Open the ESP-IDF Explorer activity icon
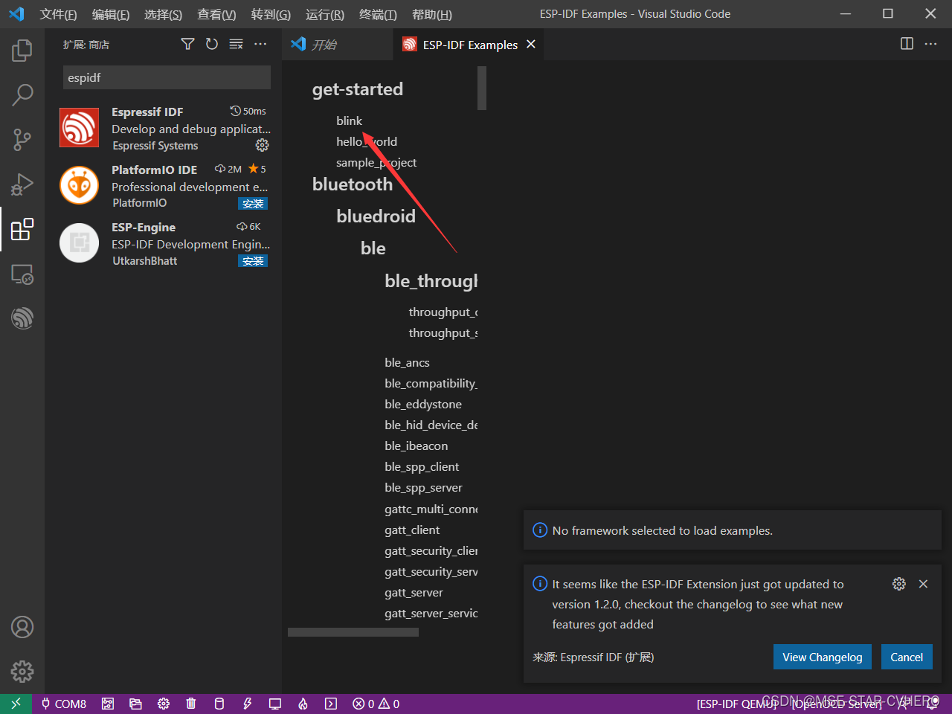This screenshot has height=714, width=952. point(22,318)
